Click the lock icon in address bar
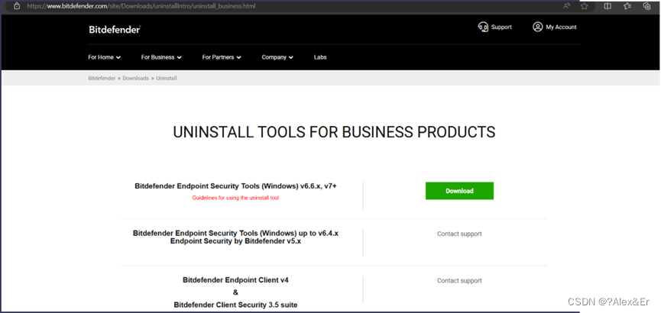 click(x=17, y=6)
